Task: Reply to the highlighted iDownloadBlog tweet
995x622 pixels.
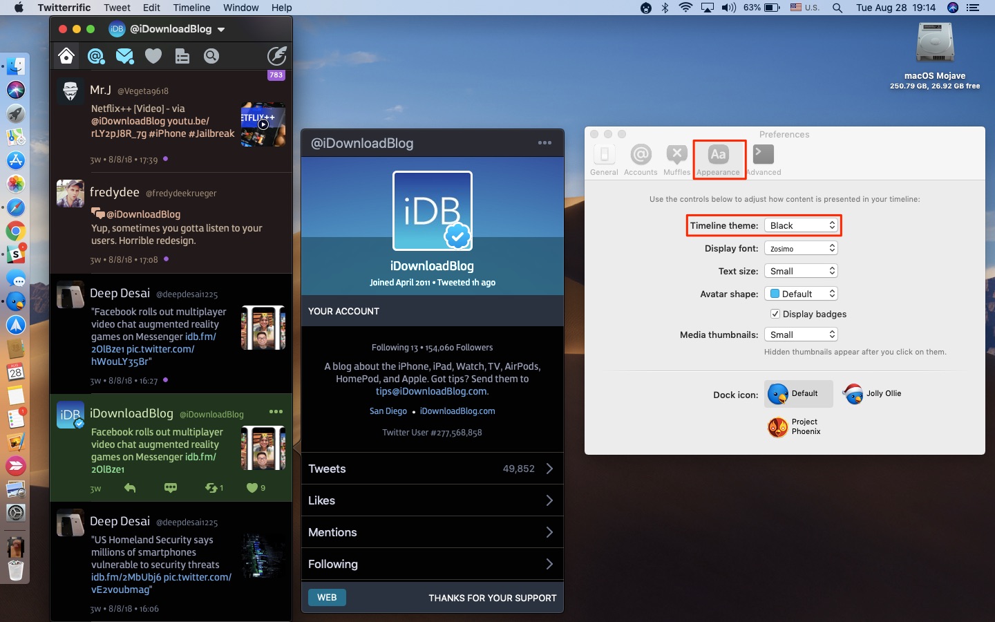Action: point(130,488)
